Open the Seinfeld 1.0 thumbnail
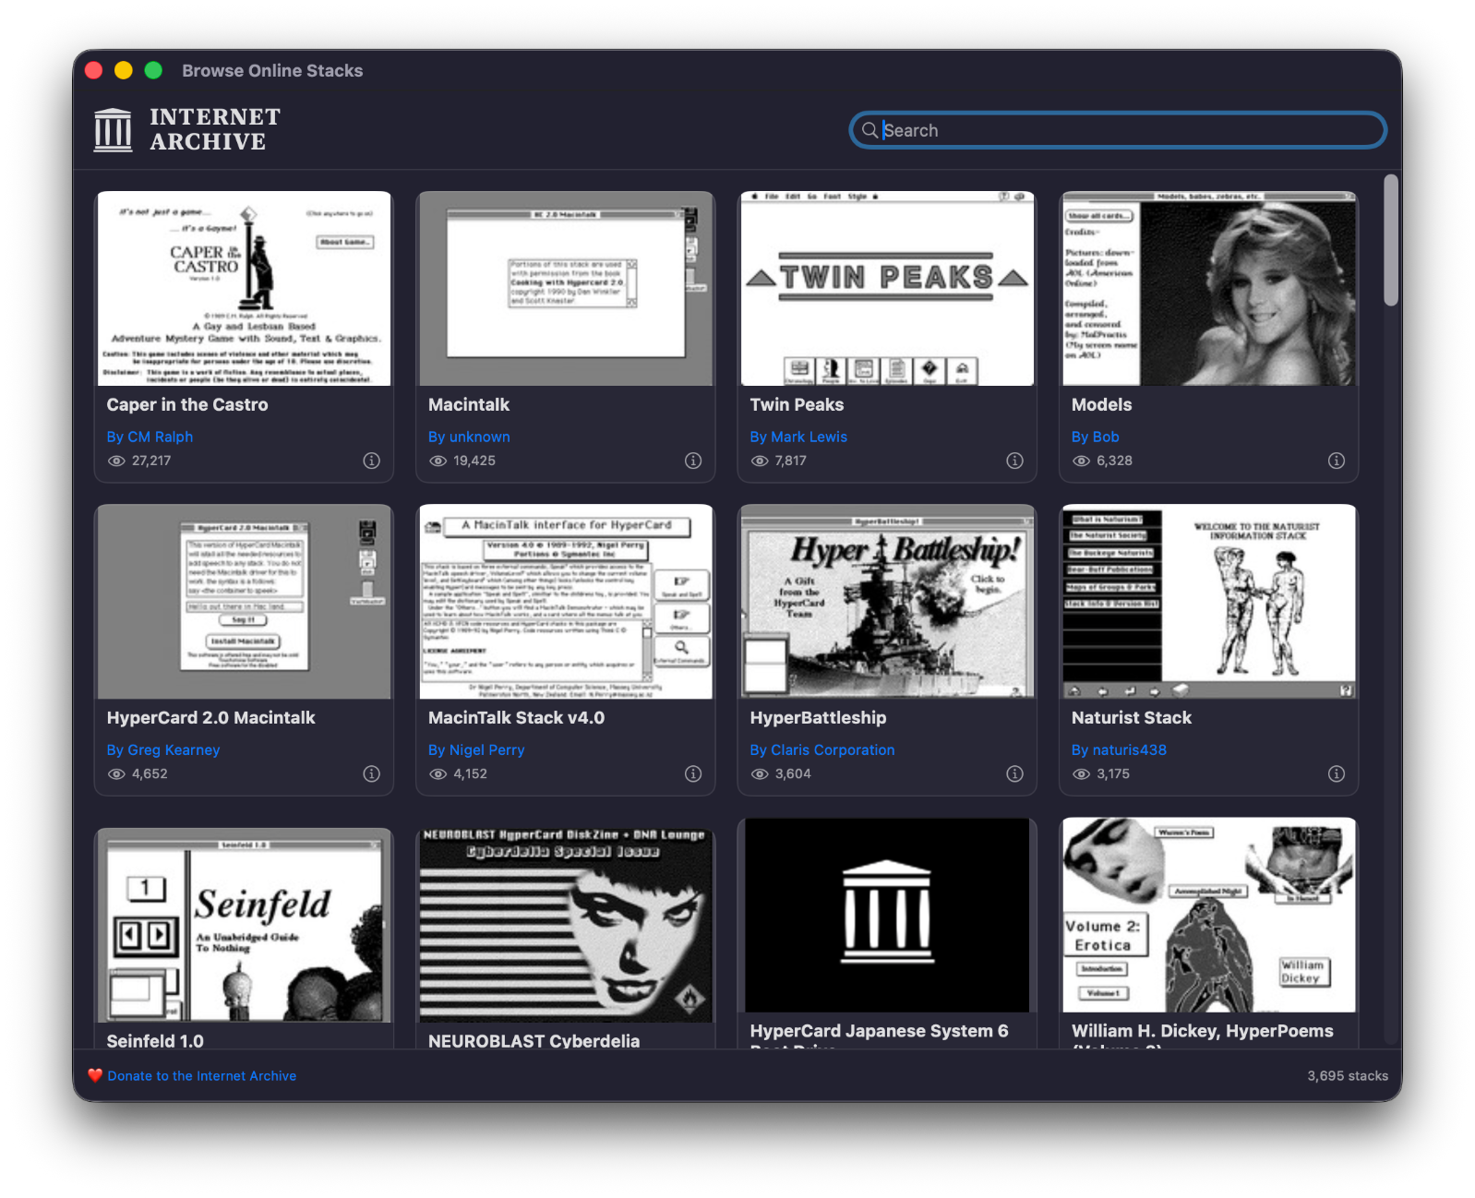 (245, 925)
